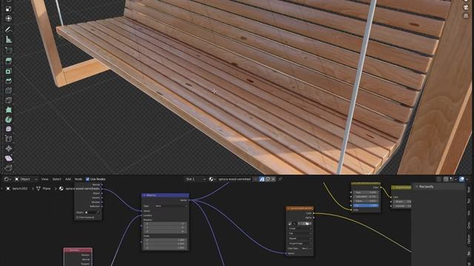Open the Repeat extension dropdown

tap(300, 238)
